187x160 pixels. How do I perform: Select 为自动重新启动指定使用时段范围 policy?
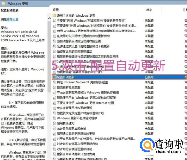coord(79,41)
